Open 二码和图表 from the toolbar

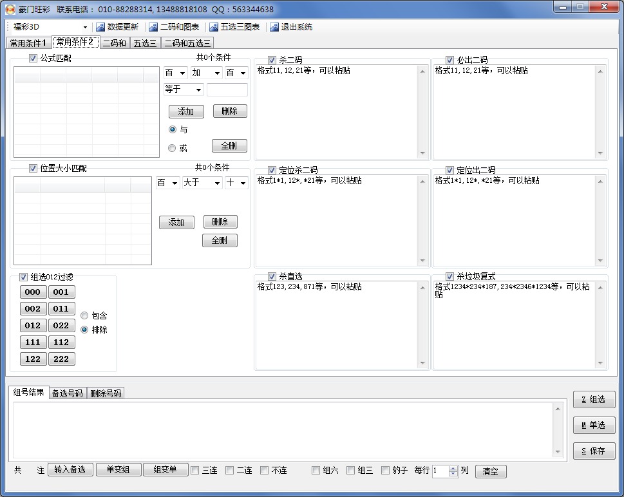point(153,27)
